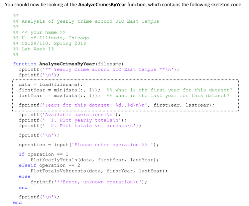Click the 'operation = input(...)' prompt line

89,145
